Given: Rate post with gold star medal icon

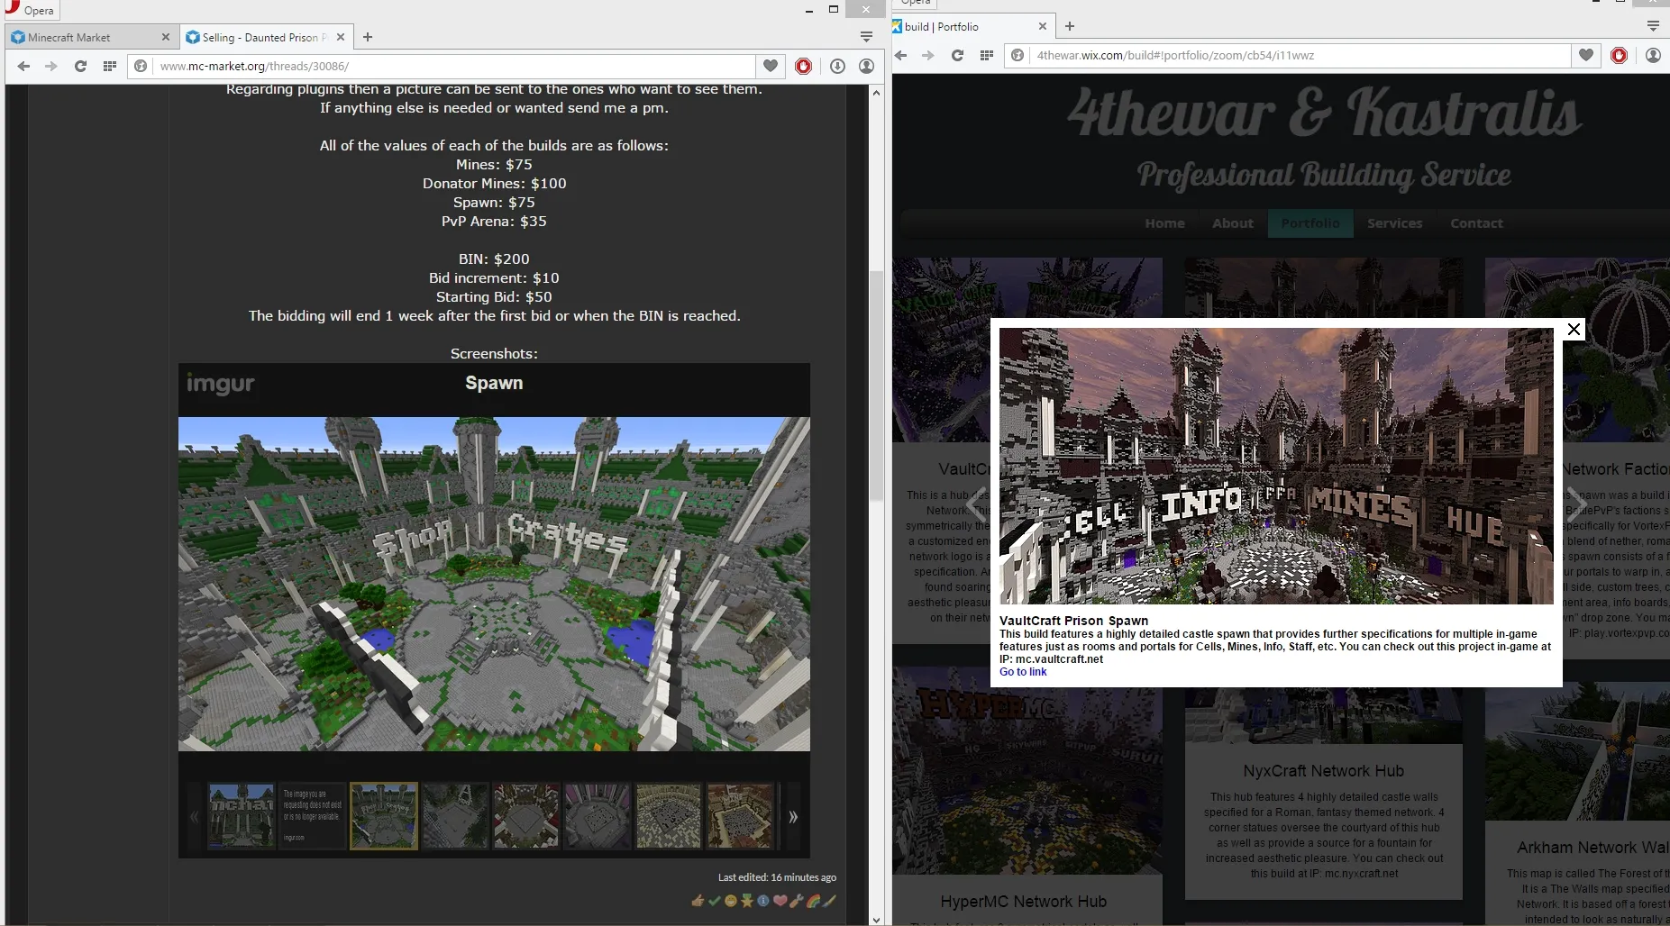Looking at the screenshot, I should (x=747, y=901).
